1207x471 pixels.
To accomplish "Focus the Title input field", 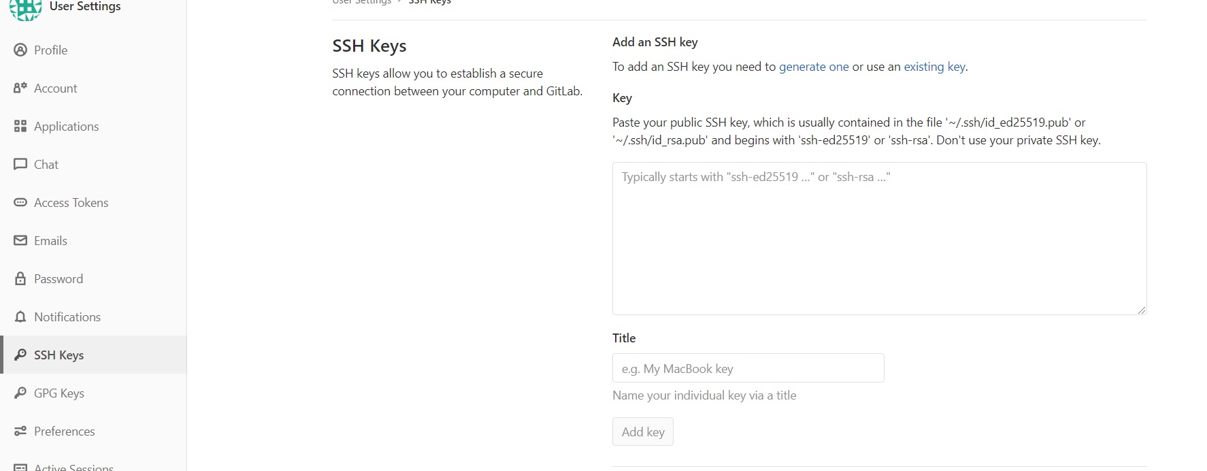I will [x=748, y=368].
